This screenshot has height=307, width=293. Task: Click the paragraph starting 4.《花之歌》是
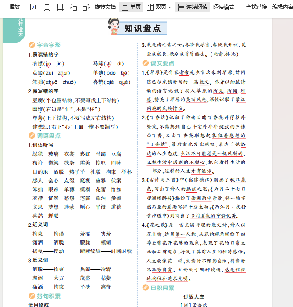pos(194,252)
